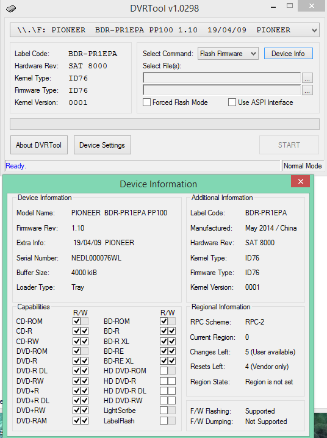Toggle DVD+R DL write checkbox
The height and width of the screenshot is (438, 327).
(85, 401)
